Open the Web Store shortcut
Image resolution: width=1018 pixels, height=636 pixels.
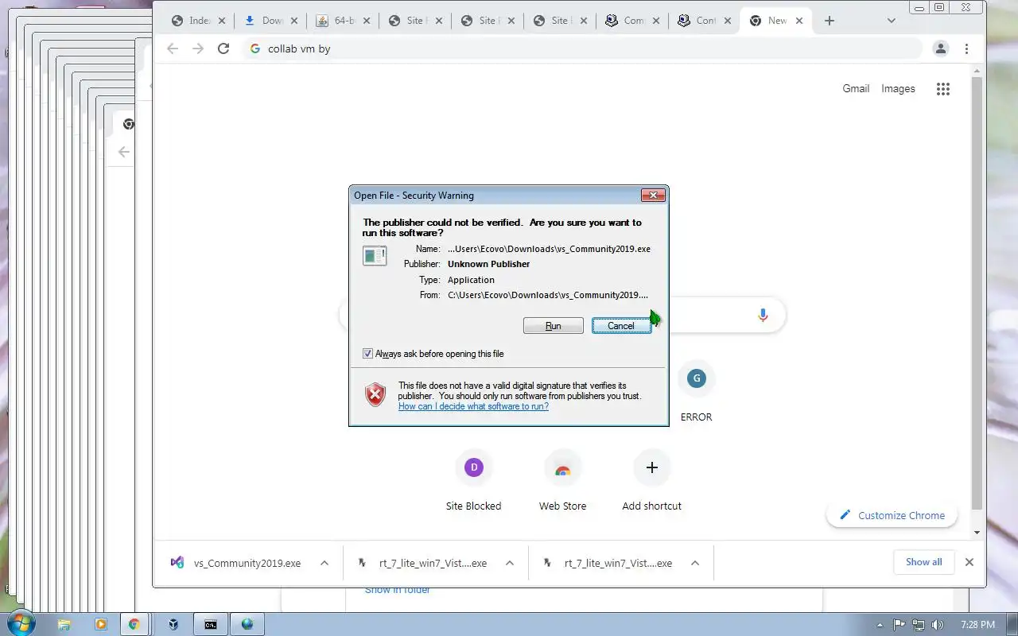pyautogui.click(x=562, y=480)
